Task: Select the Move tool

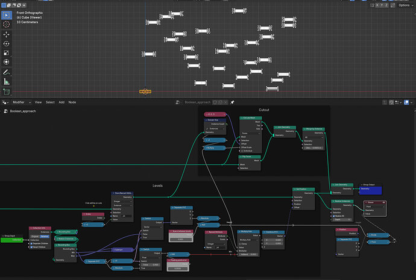Action: tap(7, 34)
